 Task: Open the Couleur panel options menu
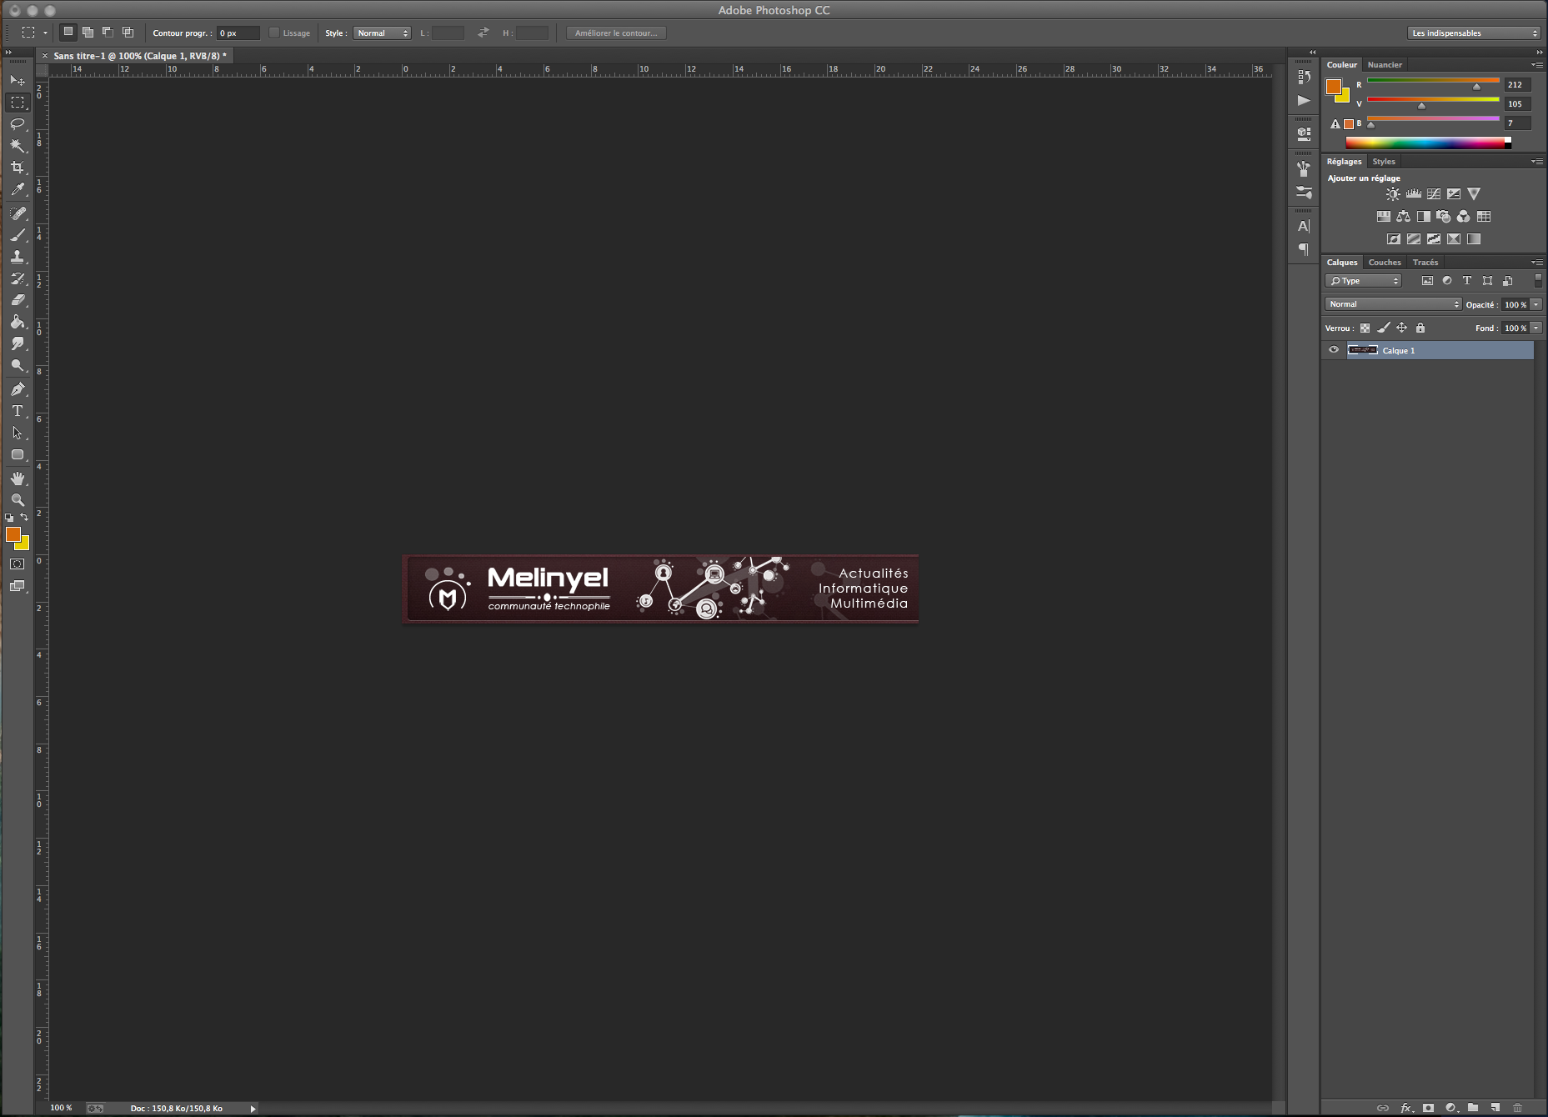1536,64
